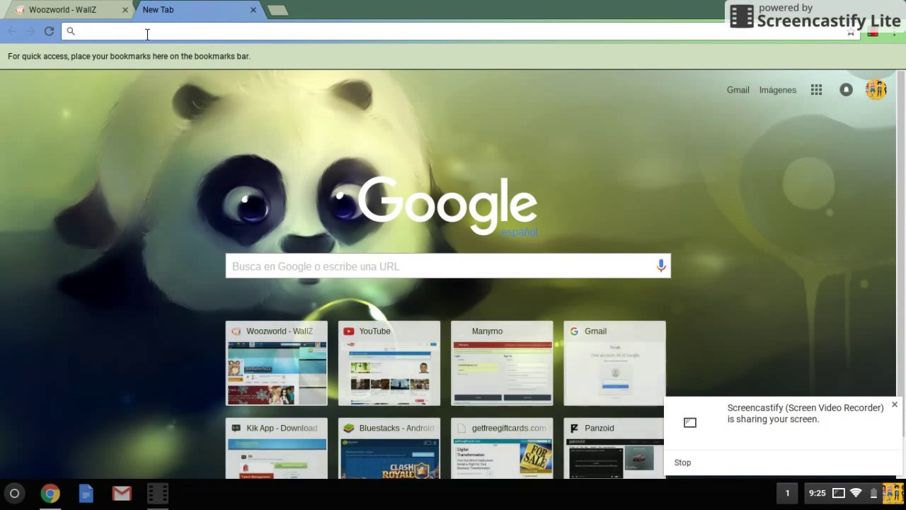Screen dimensions: 906x510
Task: Open the Gmail link at top right
Action: pyautogui.click(x=738, y=90)
